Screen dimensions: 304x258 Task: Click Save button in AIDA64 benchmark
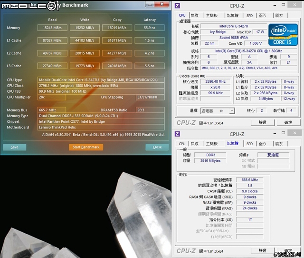[x=15, y=147]
